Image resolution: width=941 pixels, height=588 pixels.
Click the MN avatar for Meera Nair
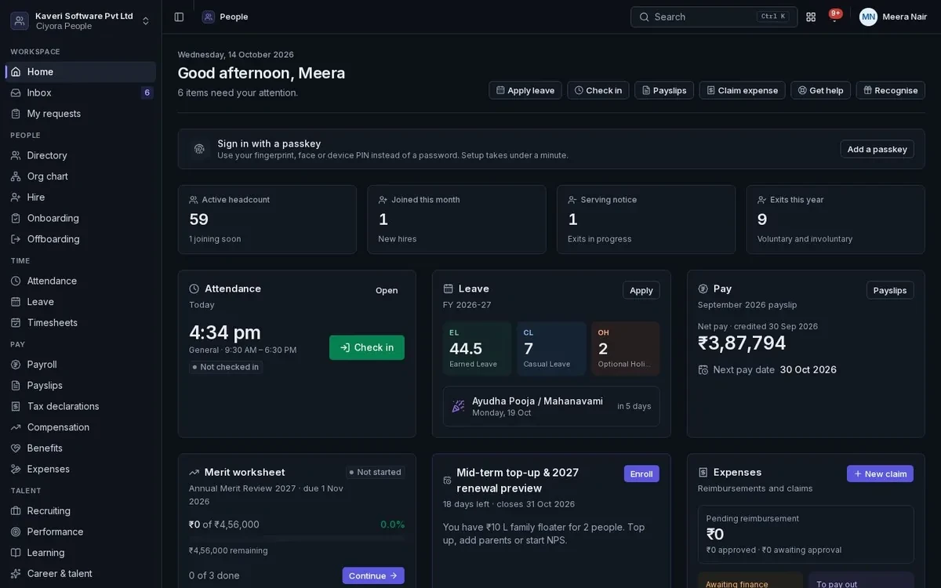(868, 16)
